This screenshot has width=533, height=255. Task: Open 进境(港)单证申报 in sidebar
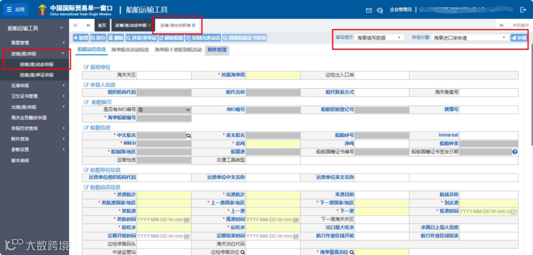pos(37,74)
